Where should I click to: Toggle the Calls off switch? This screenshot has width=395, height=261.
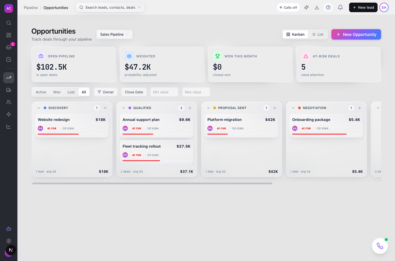pyautogui.click(x=288, y=8)
